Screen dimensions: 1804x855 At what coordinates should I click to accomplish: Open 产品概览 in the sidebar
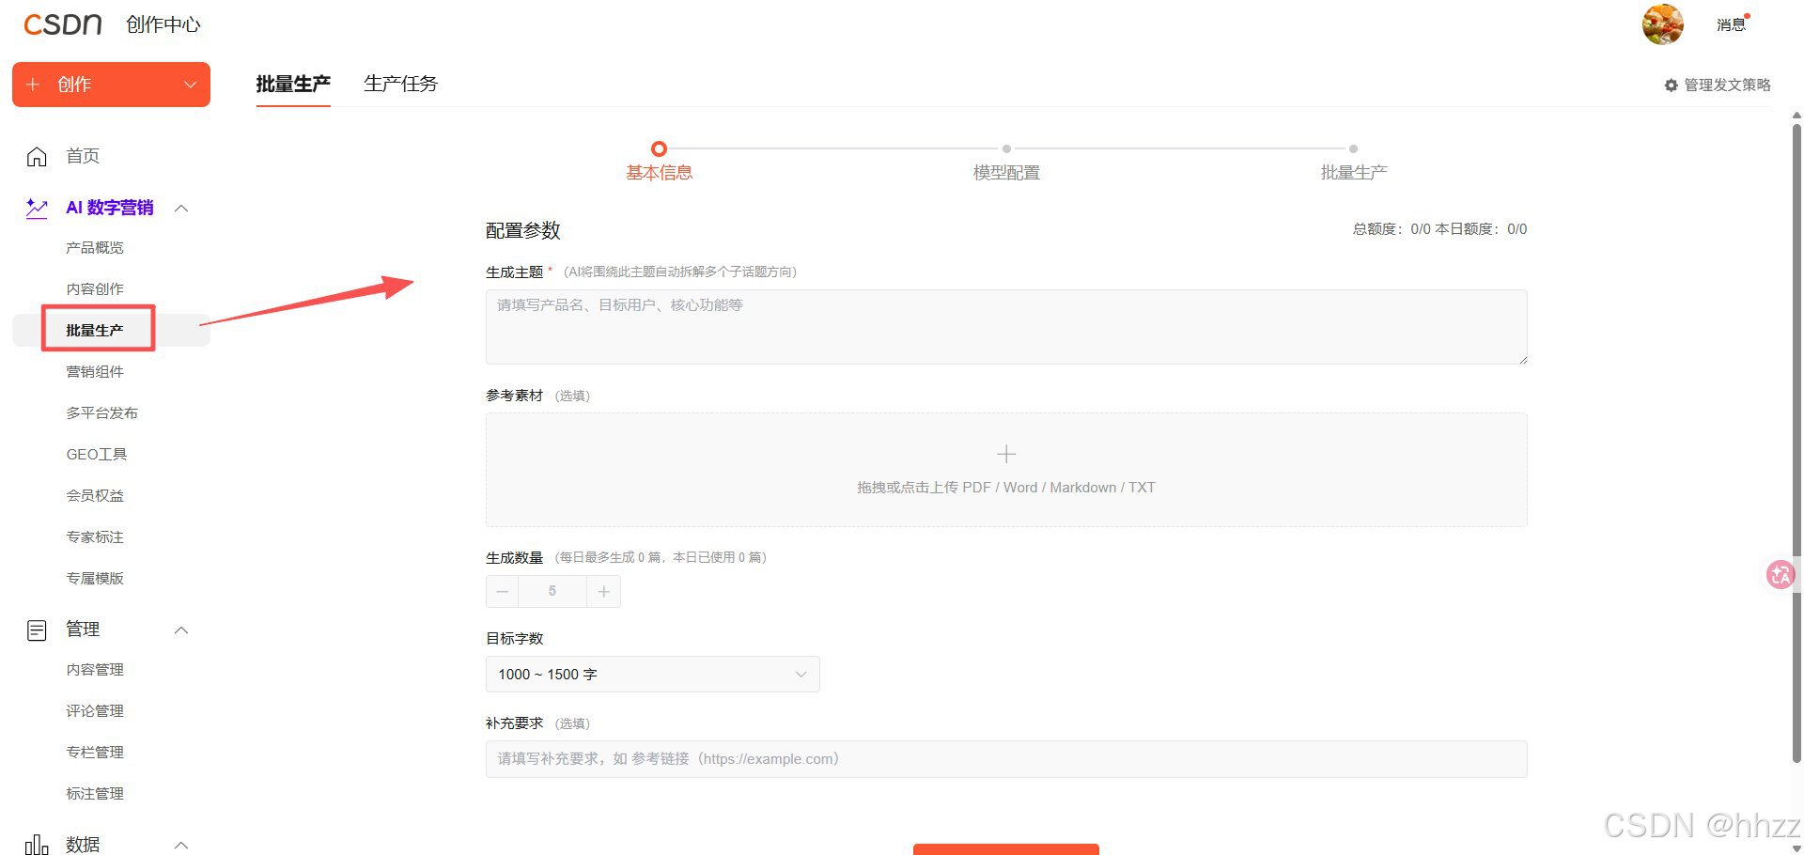[x=95, y=248]
